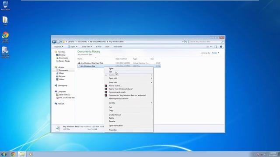This screenshot has width=280, height=157.
Task: Open the Microsoft Virtual PC desktop shortcut
Action: [5, 52]
